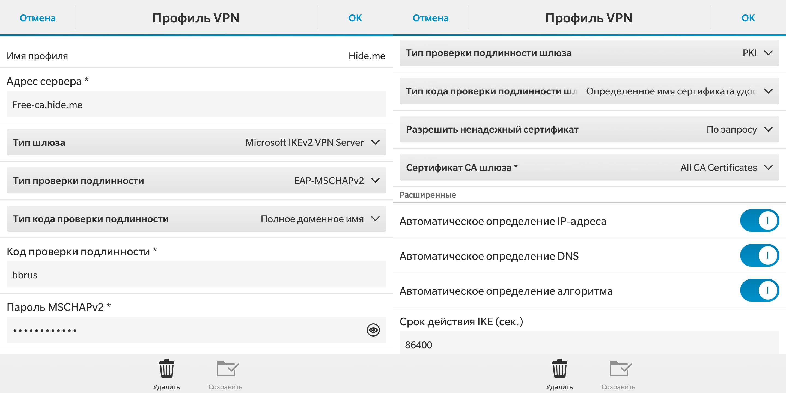Confirm with the right OK button

tap(748, 18)
